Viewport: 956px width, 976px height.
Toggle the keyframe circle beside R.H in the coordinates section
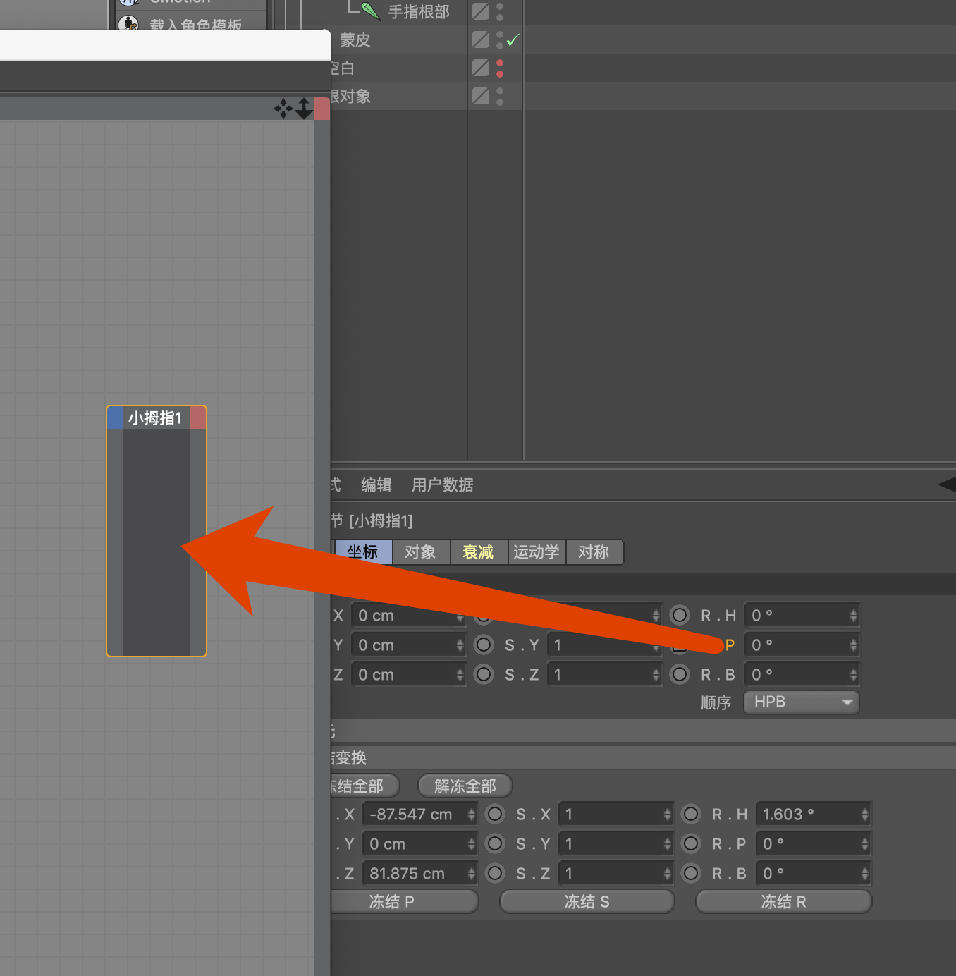680,616
